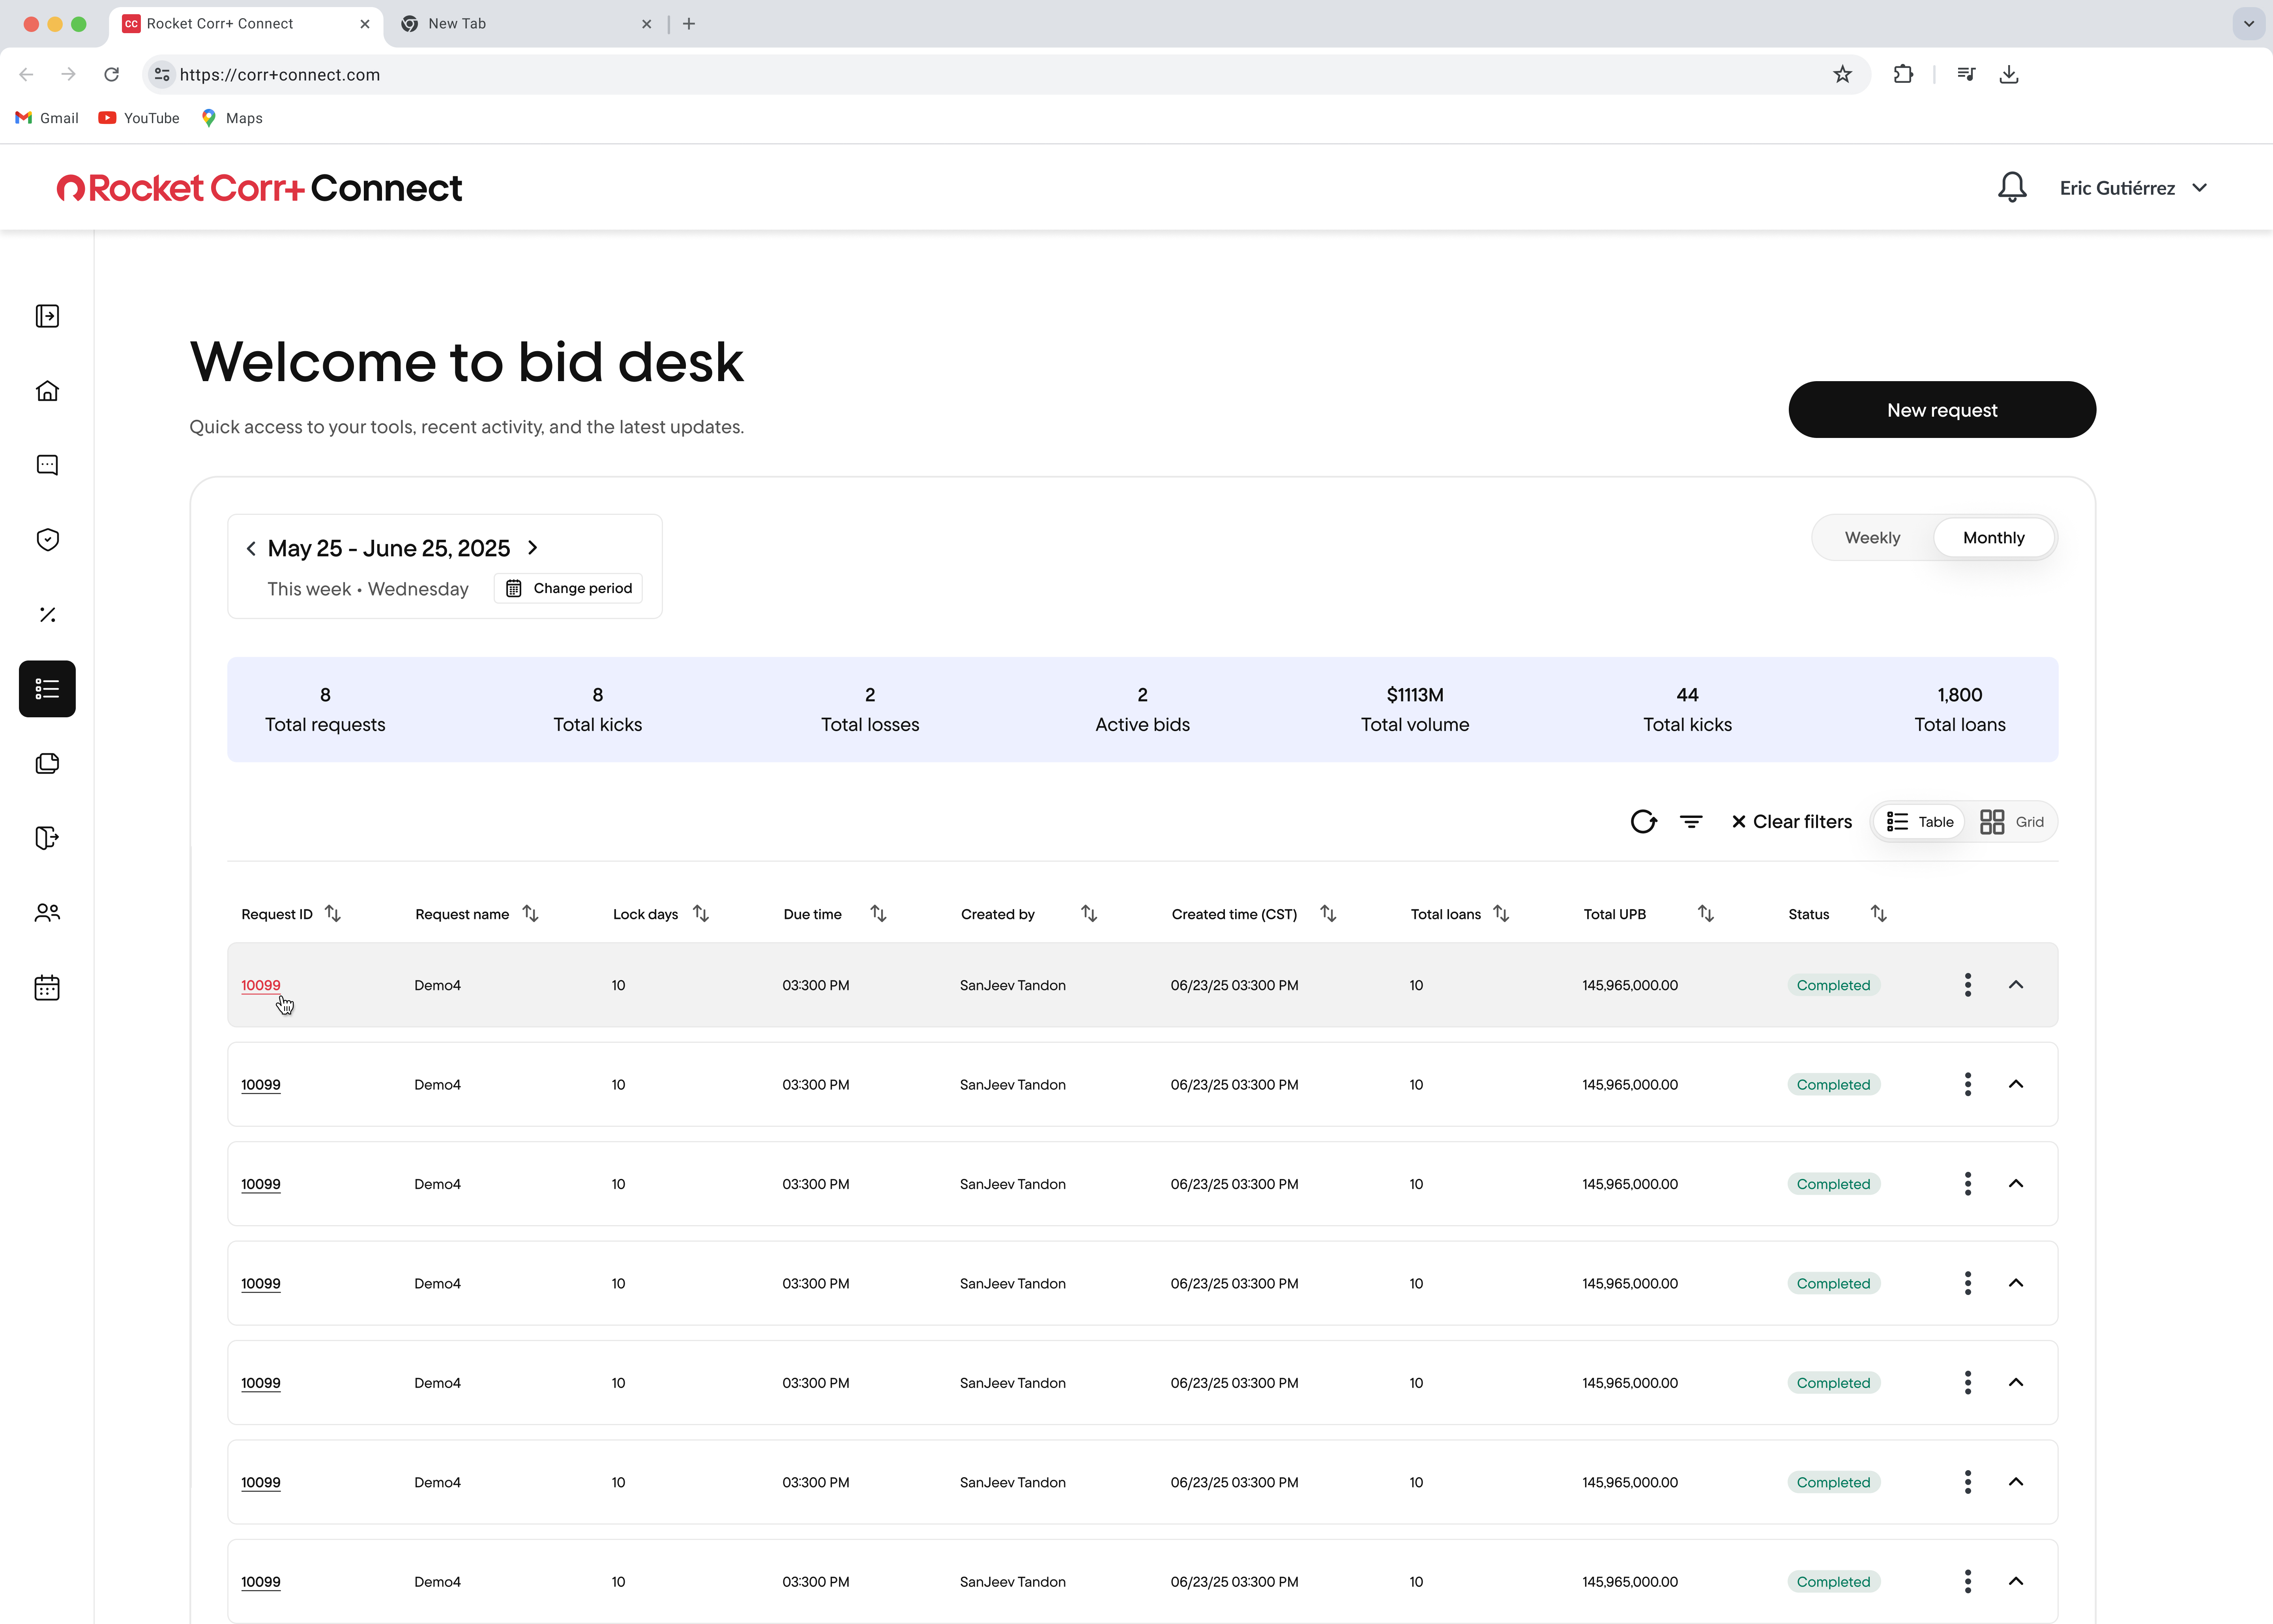Viewport: 2273px width, 1624px height.
Task: Sort by Request ID column
Action: pos(333,914)
